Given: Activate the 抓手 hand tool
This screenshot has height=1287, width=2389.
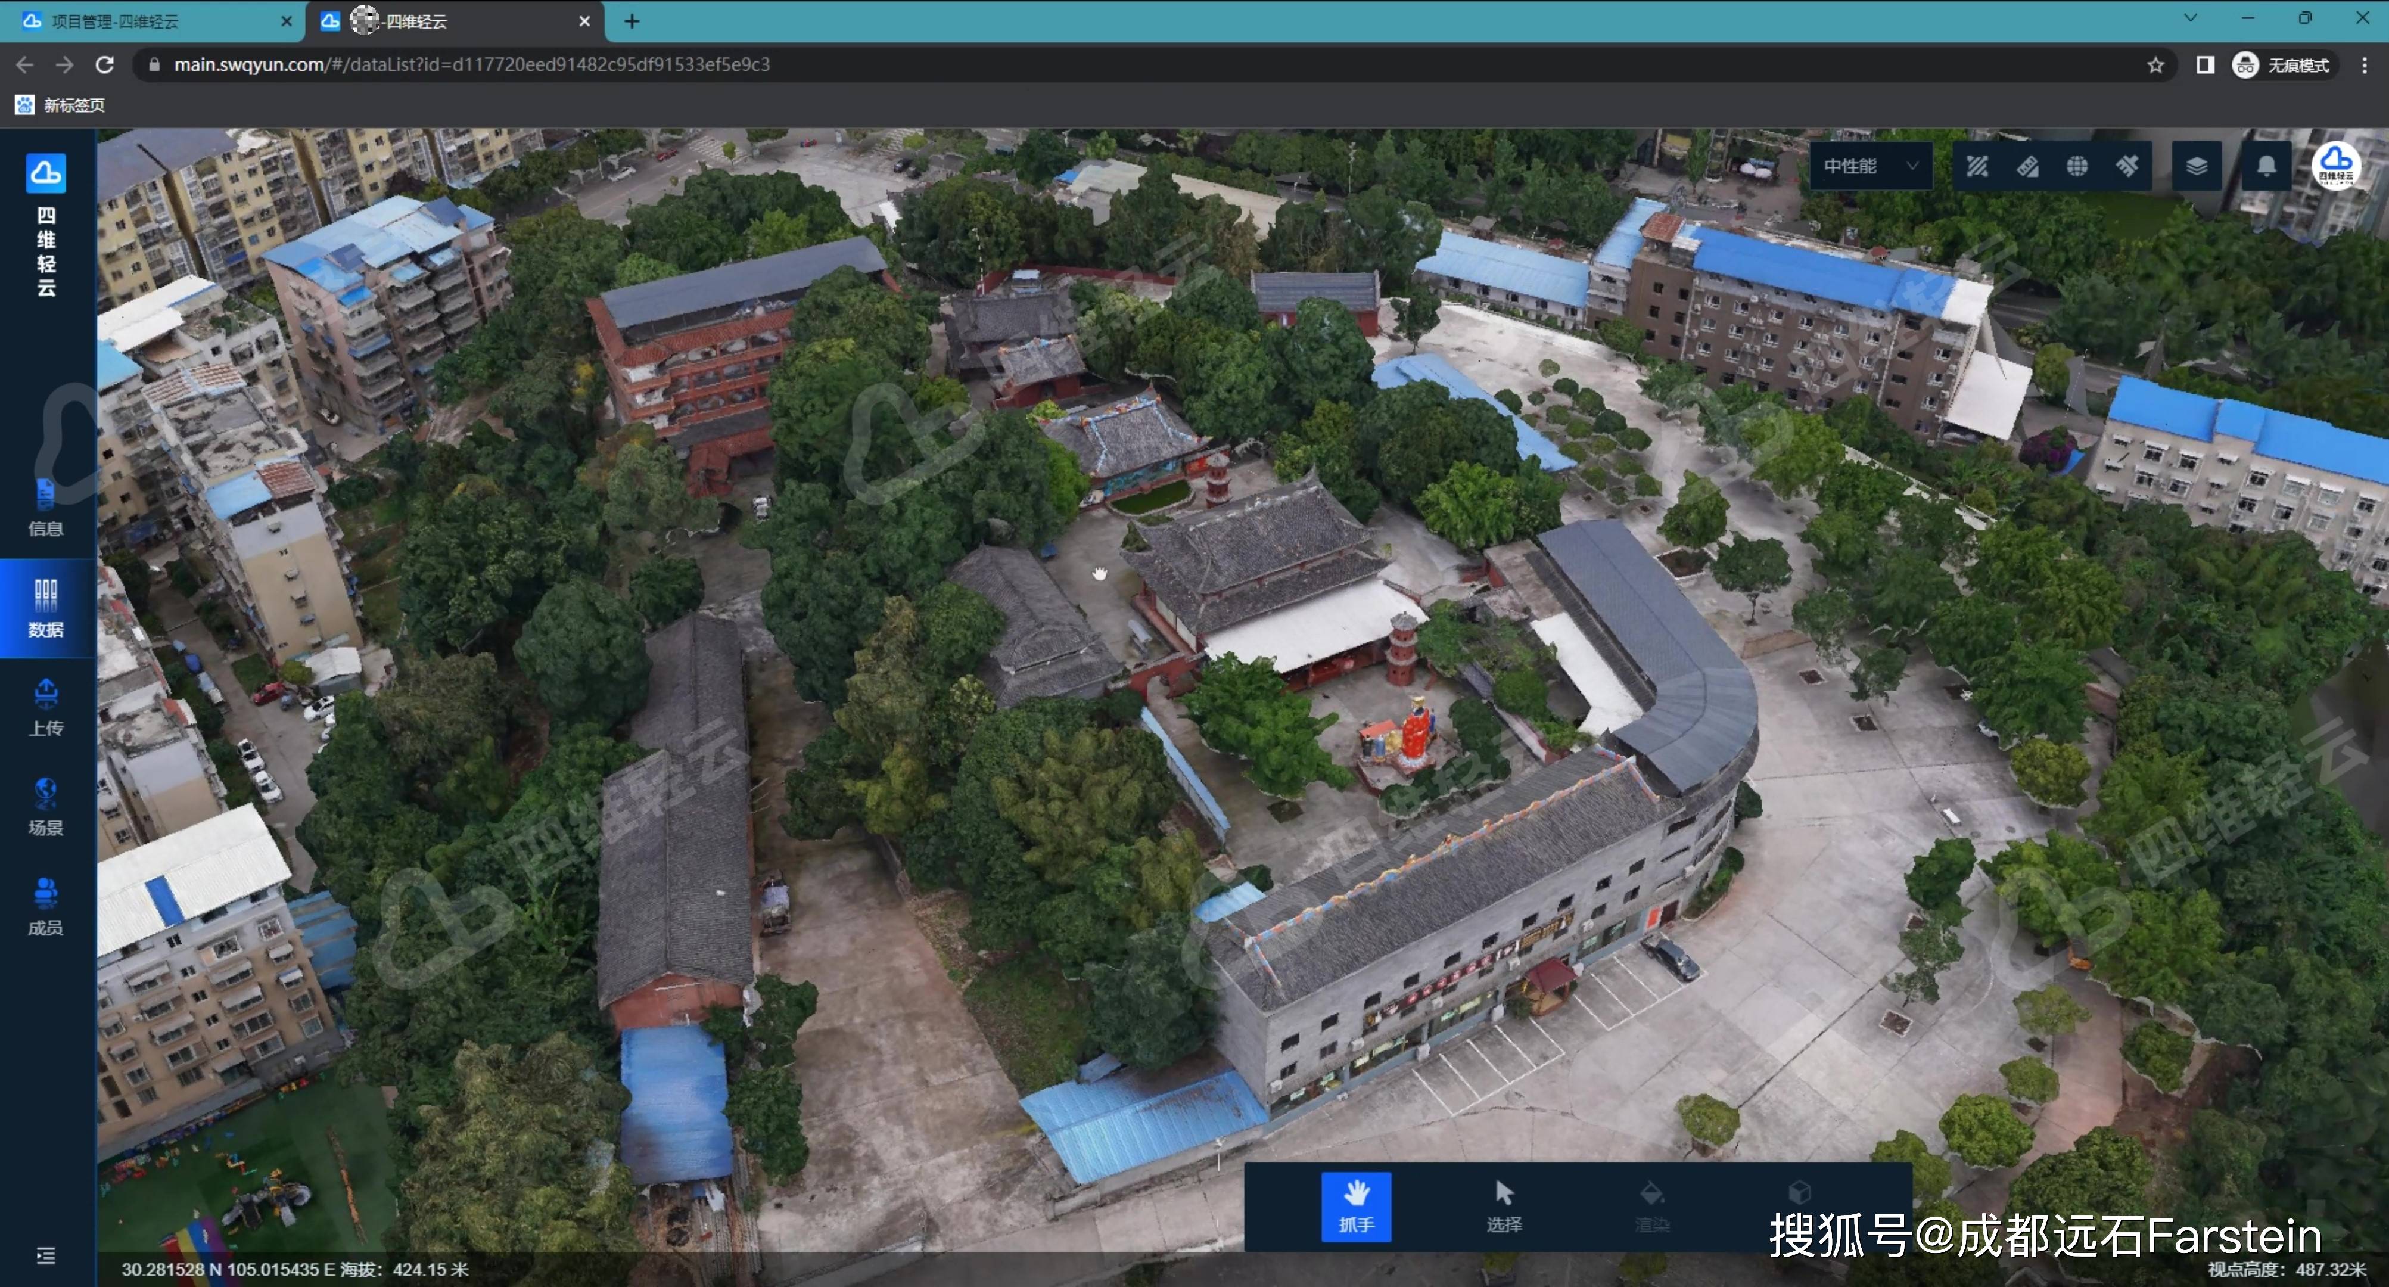Looking at the screenshot, I should point(1356,1205).
